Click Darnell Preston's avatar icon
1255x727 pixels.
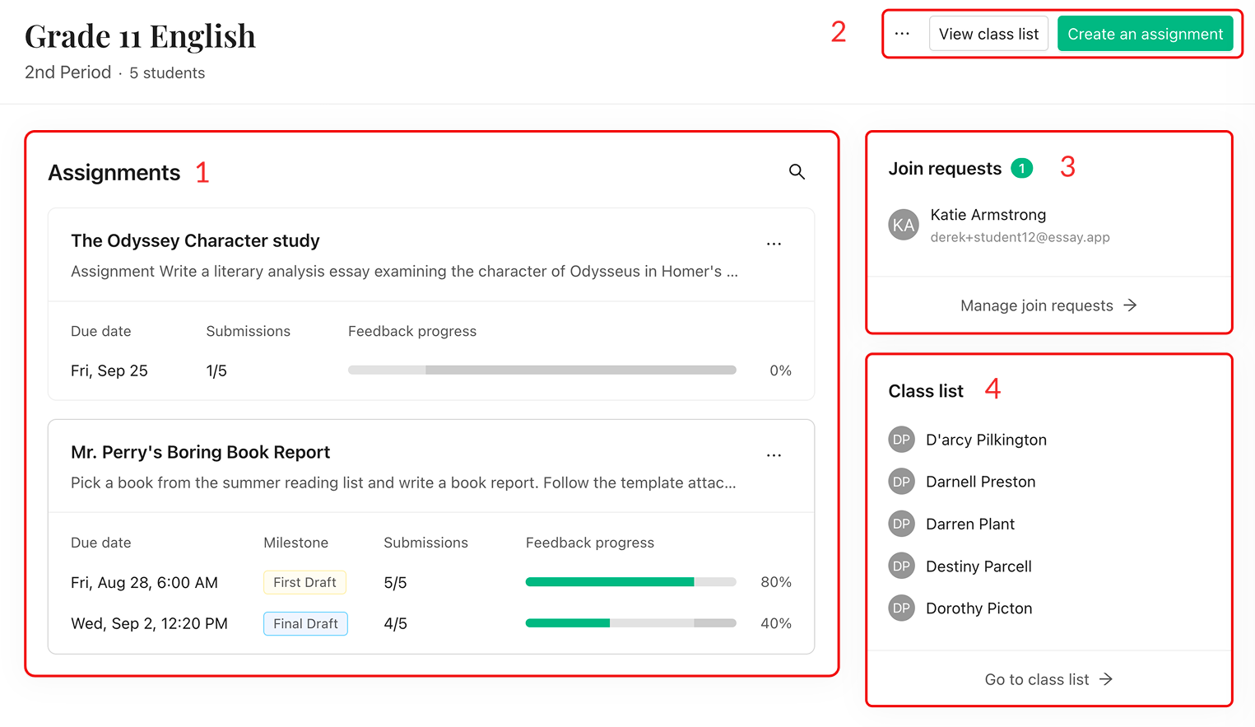pyautogui.click(x=902, y=482)
